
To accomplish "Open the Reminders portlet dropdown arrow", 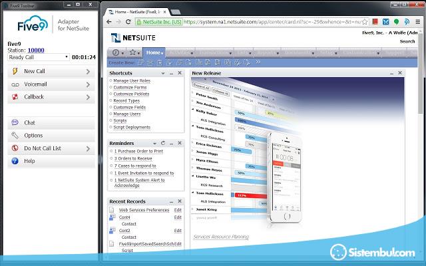I will 154,144.
